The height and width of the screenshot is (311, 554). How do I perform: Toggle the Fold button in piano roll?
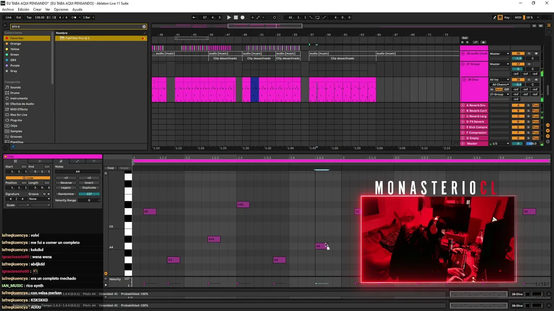click(111, 168)
